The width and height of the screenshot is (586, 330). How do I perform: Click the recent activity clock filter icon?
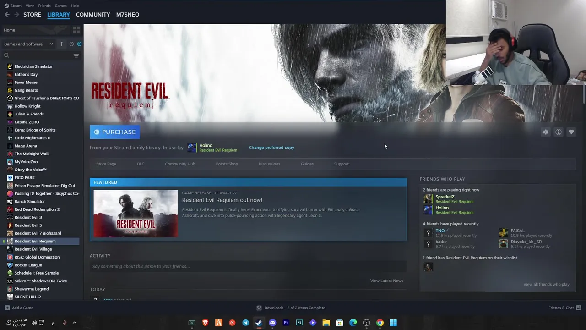coord(71,44)
